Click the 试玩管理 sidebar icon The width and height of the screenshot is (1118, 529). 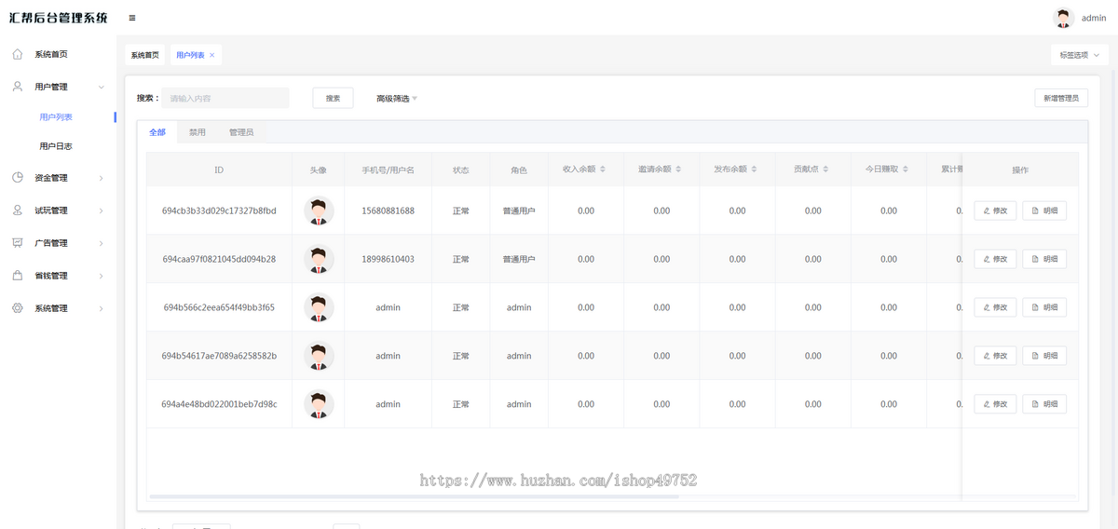18,210
